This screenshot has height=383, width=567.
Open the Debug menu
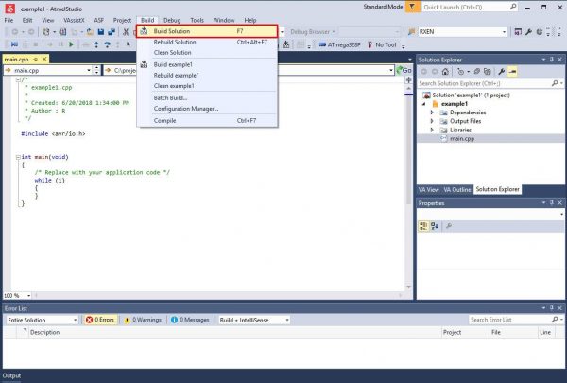point(172,20)
